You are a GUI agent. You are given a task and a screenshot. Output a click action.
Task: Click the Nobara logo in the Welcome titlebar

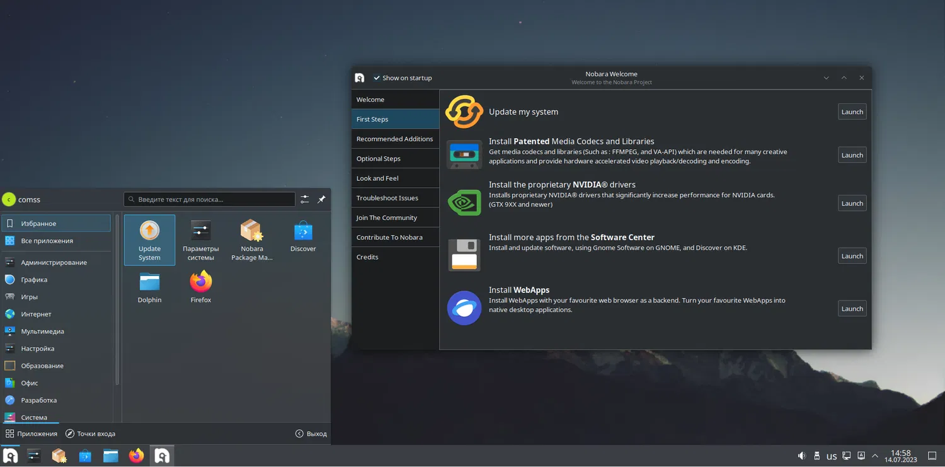(x=360, y=78)
